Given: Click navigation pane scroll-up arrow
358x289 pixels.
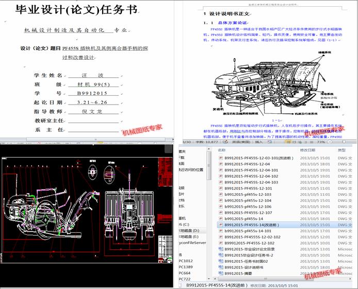Looking at the screenshot, I should (209, 149).
